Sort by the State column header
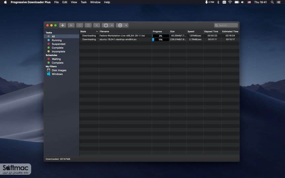285x178 pixels. click(89, 31)
